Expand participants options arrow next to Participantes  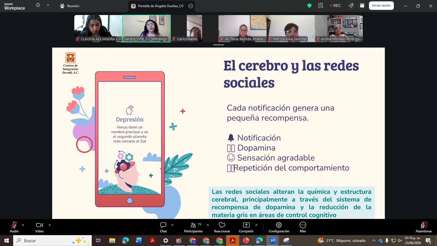click(x=208, y=225)
